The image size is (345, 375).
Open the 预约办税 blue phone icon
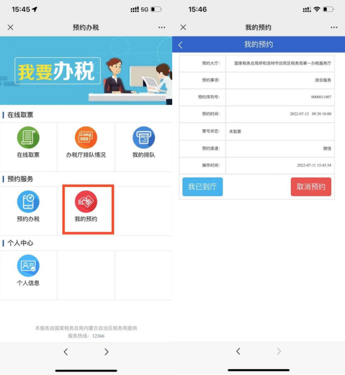tap(28, 201)
